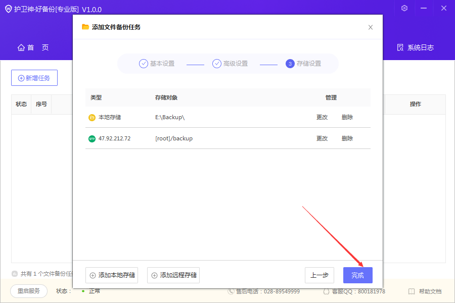Click 更改 for 本地存储 row
This screenshot has height=303, width=455.
(322, 117)
